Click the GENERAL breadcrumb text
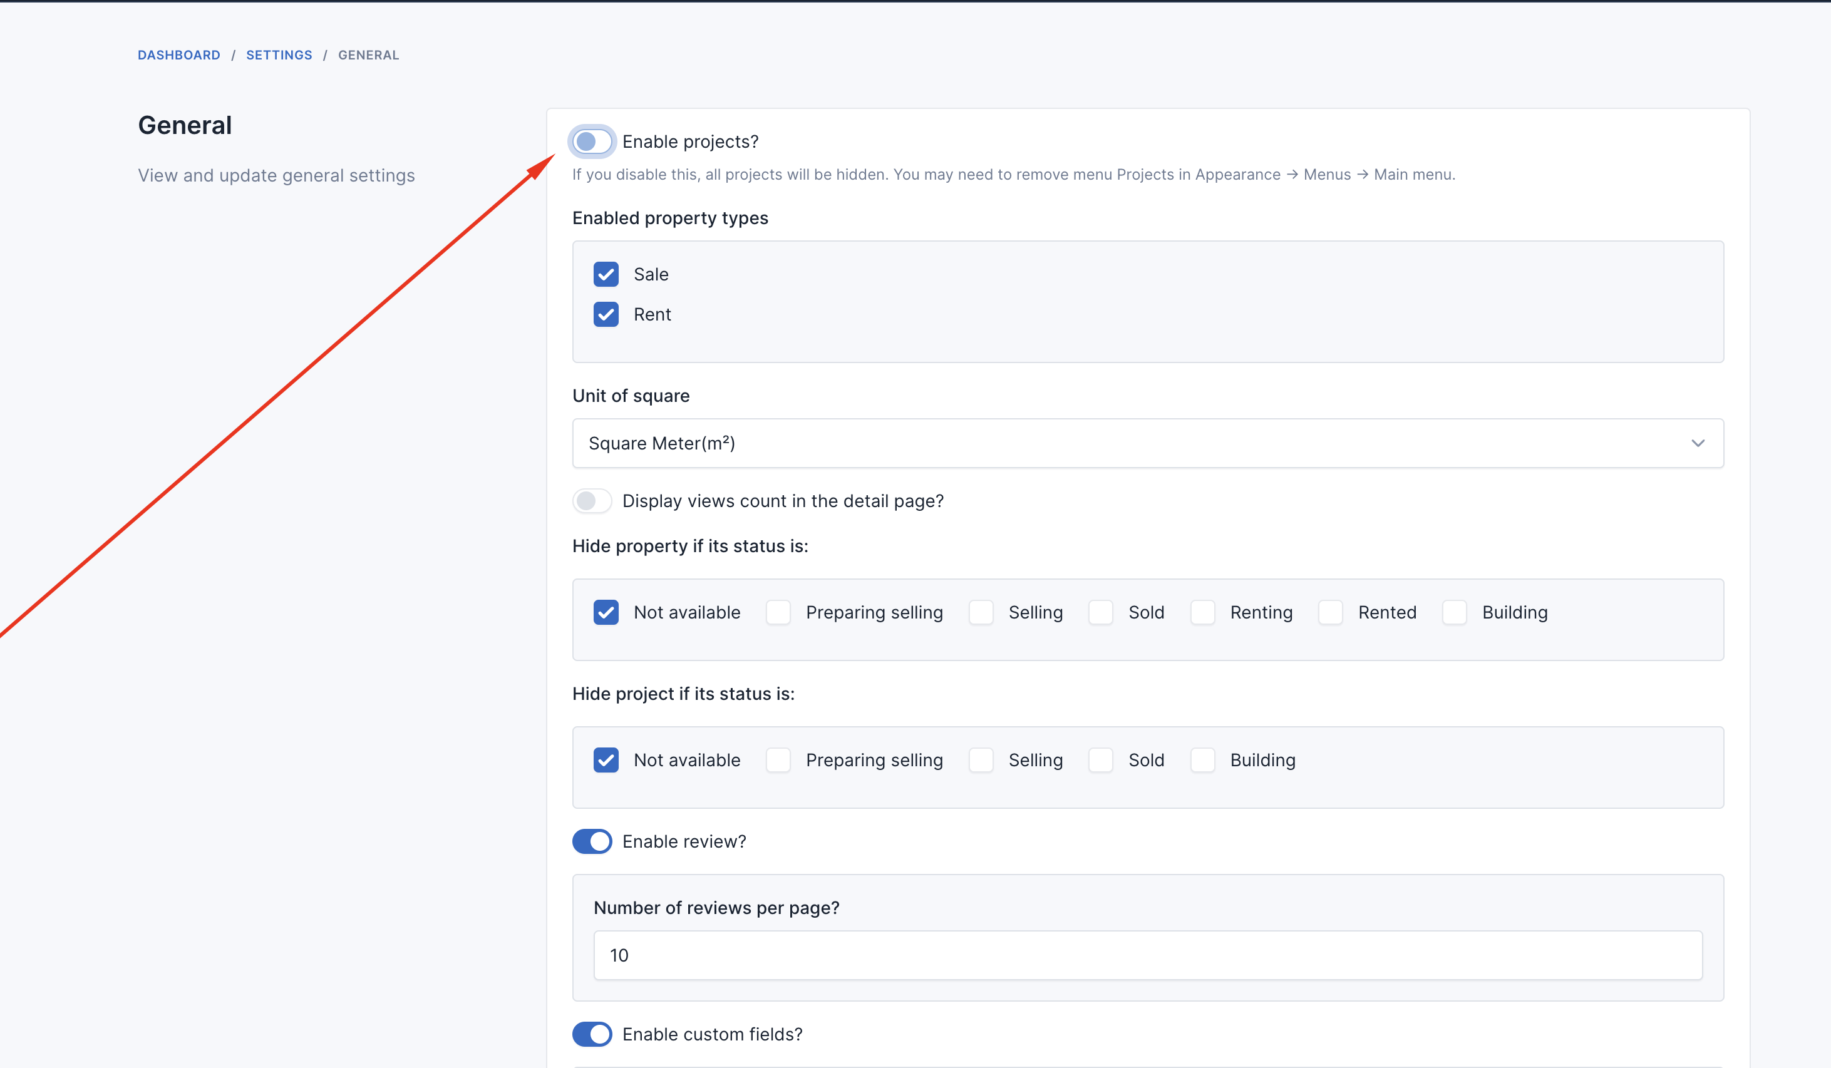 click(368, 55)
